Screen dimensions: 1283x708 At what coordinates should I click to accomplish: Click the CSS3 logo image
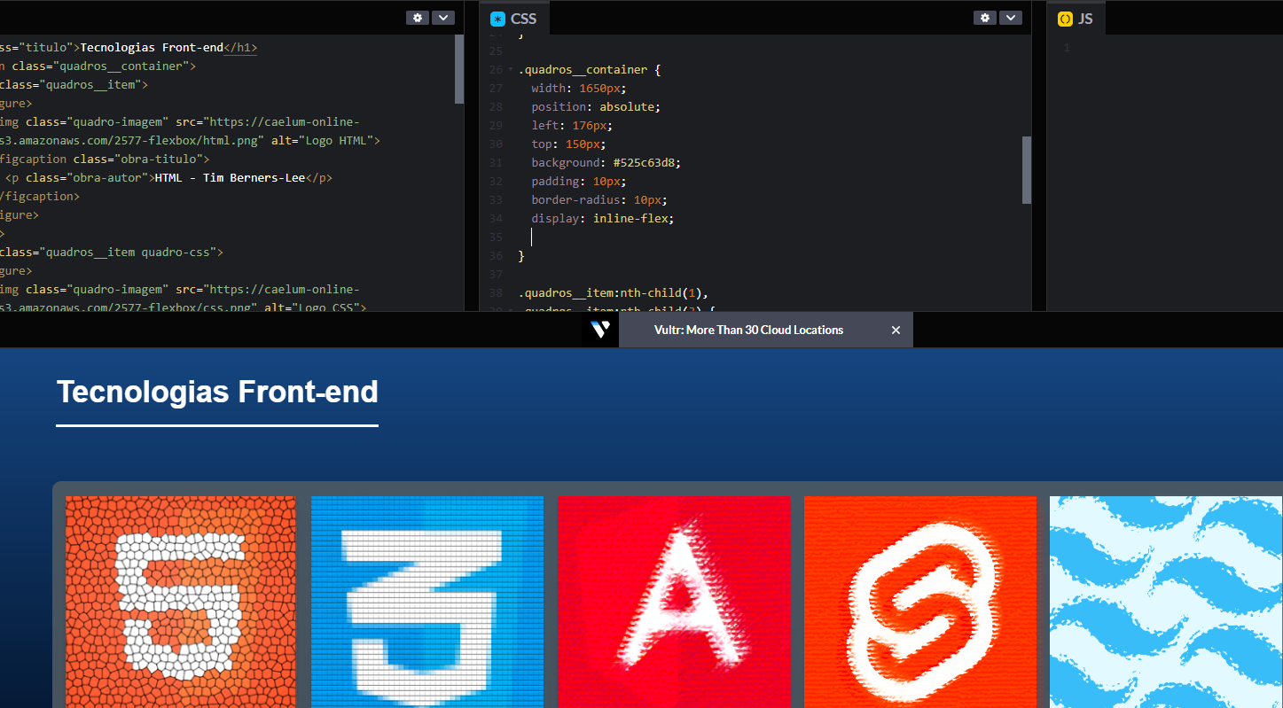427,602
